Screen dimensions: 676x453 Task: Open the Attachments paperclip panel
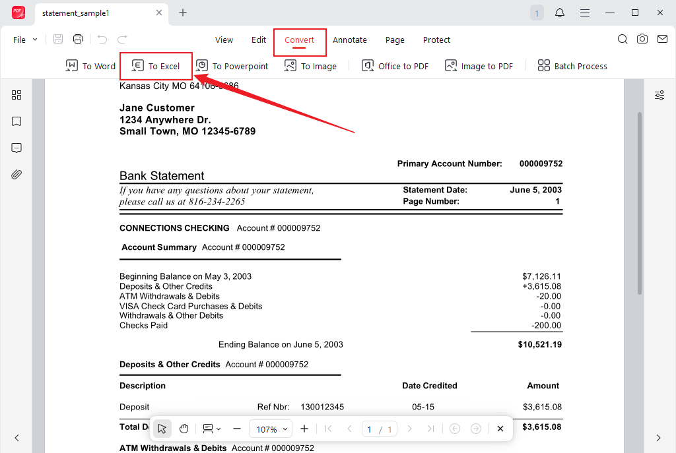17,174
